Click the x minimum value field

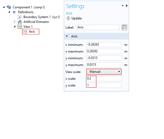pos(104,45)
